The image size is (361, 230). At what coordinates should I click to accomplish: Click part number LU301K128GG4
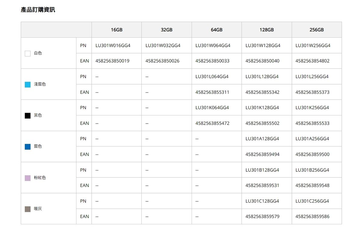point(262,108)
